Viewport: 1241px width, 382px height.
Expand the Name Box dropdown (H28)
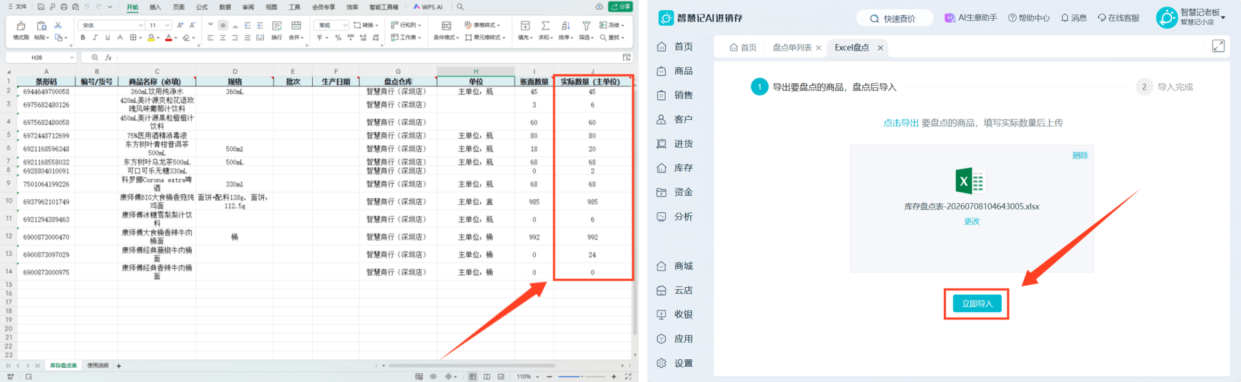click(x=70, y=57)
